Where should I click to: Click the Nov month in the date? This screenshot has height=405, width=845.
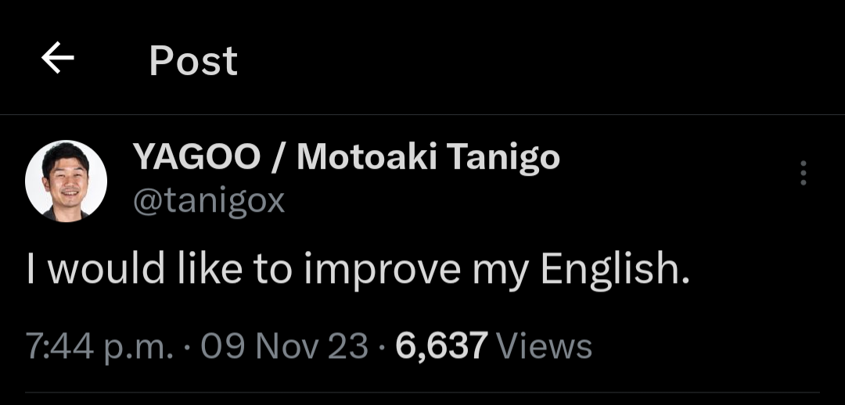tap(285, 346)
